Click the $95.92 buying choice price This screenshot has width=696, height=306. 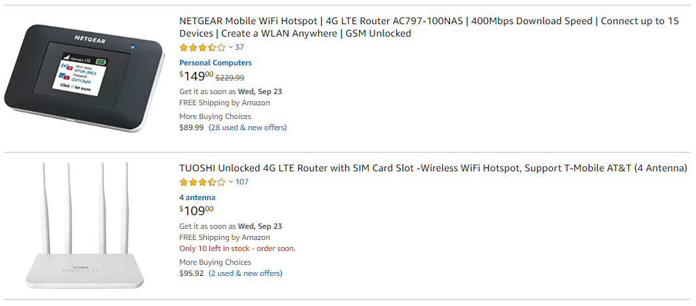[x=191, y=273]
